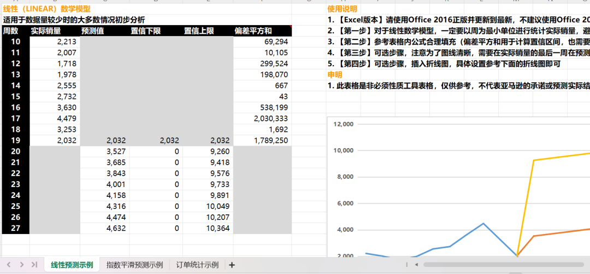Select deviation cell 2,030,333

[262, 119]
